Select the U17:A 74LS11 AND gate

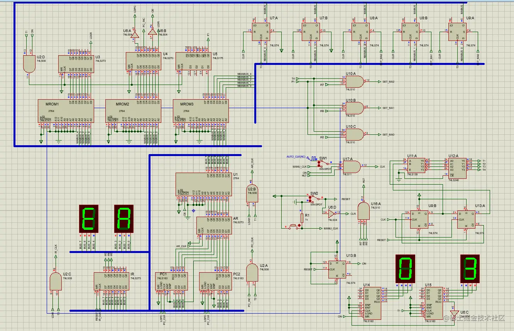point(352,166)
